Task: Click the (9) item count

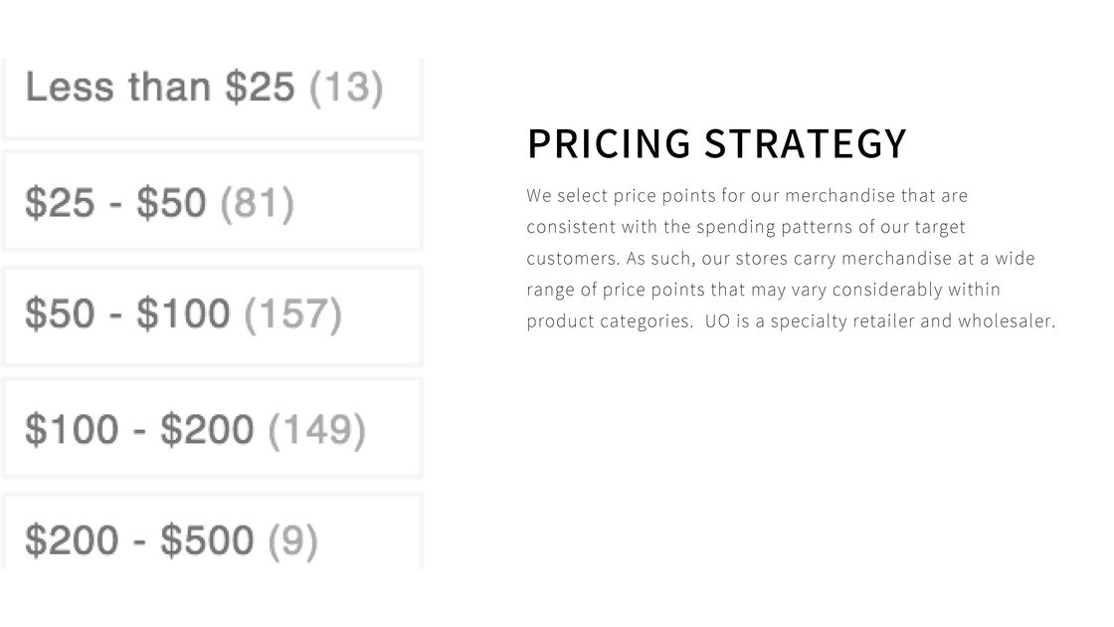Action: tap(292, 540)
